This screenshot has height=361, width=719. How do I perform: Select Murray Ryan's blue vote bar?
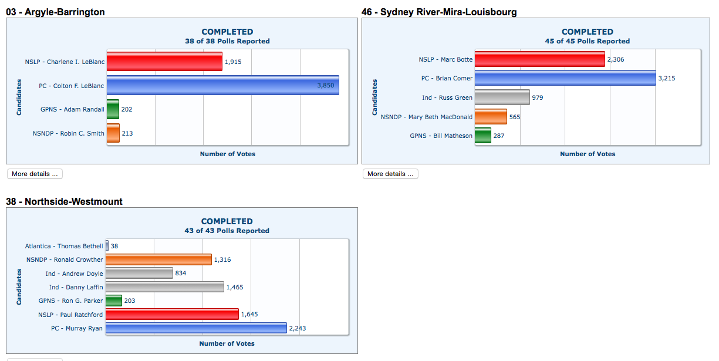(x=196, y=328)
